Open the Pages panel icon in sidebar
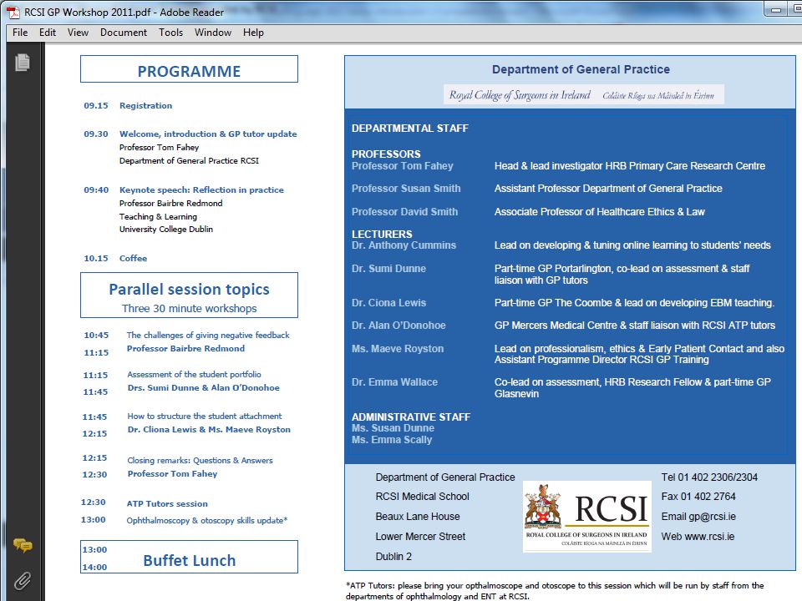Image resolution: width=802 pixels, height=601 pixels. pyautogui.click(x=22, y=63)
